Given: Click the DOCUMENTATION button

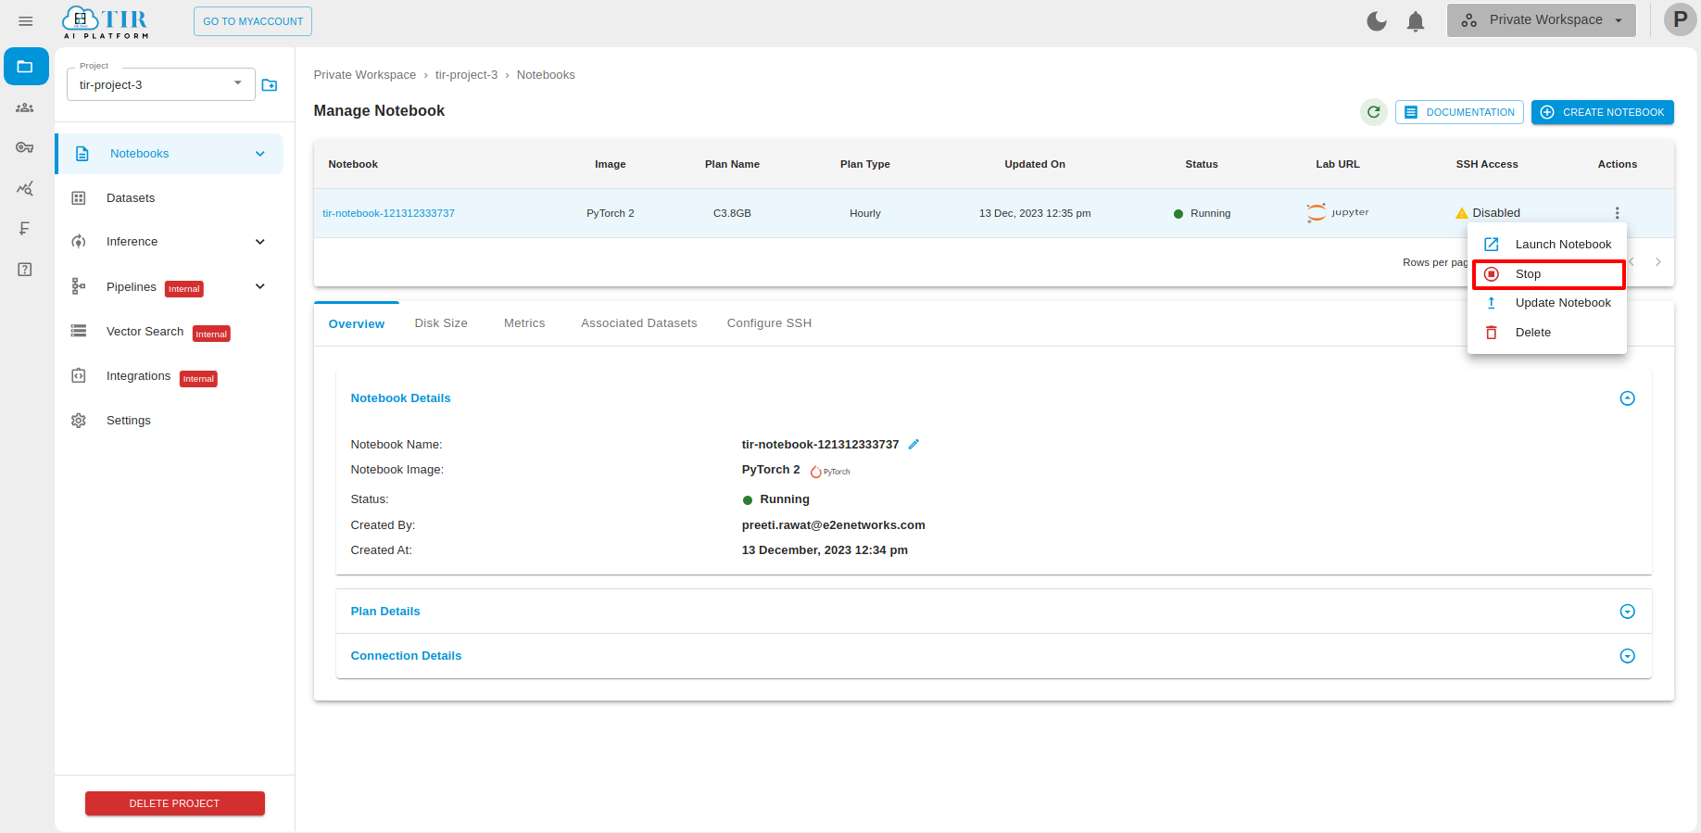Looking at the screenshot, I should (x=1459, y=112).
